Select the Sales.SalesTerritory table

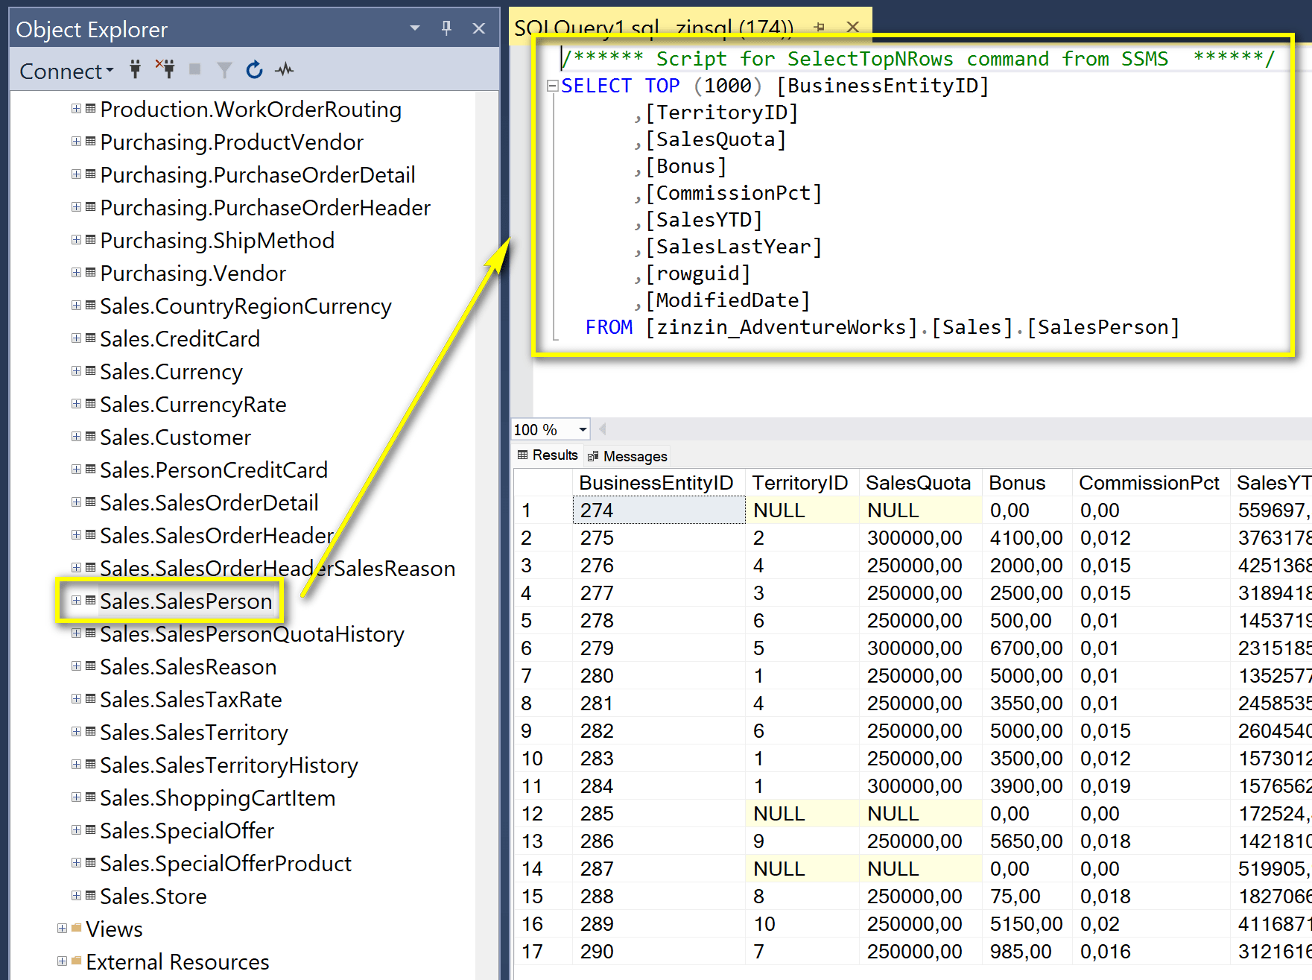tap(194, 733)
